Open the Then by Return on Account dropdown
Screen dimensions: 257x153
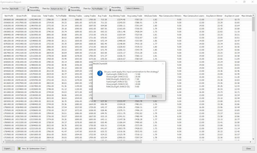58,9
